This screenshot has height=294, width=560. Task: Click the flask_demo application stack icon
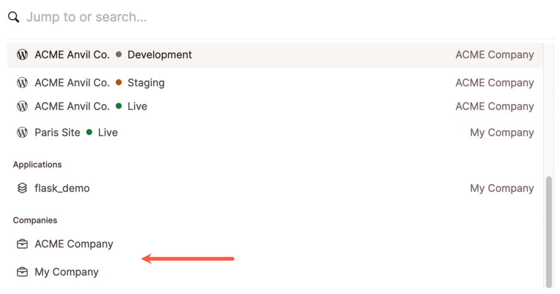tap(22, 188)
